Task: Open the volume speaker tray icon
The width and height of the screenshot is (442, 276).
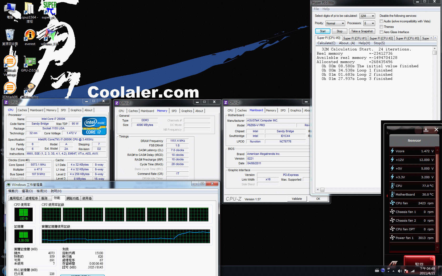Action: click(x=400, y=271)
